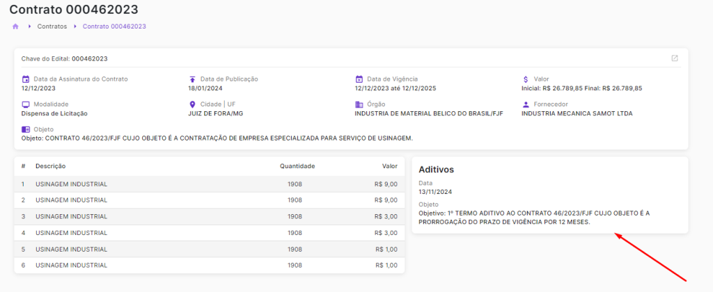Open external link icon in contract card
This screenshot has width=713, height=292.
pyautogui.click(x=674, y=58)
